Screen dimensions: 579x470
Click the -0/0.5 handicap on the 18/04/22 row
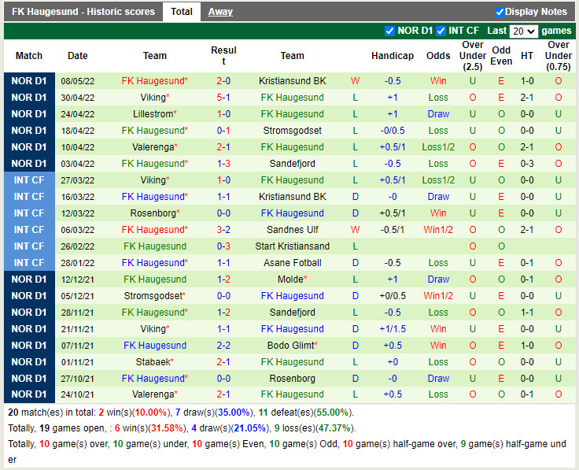392,131
